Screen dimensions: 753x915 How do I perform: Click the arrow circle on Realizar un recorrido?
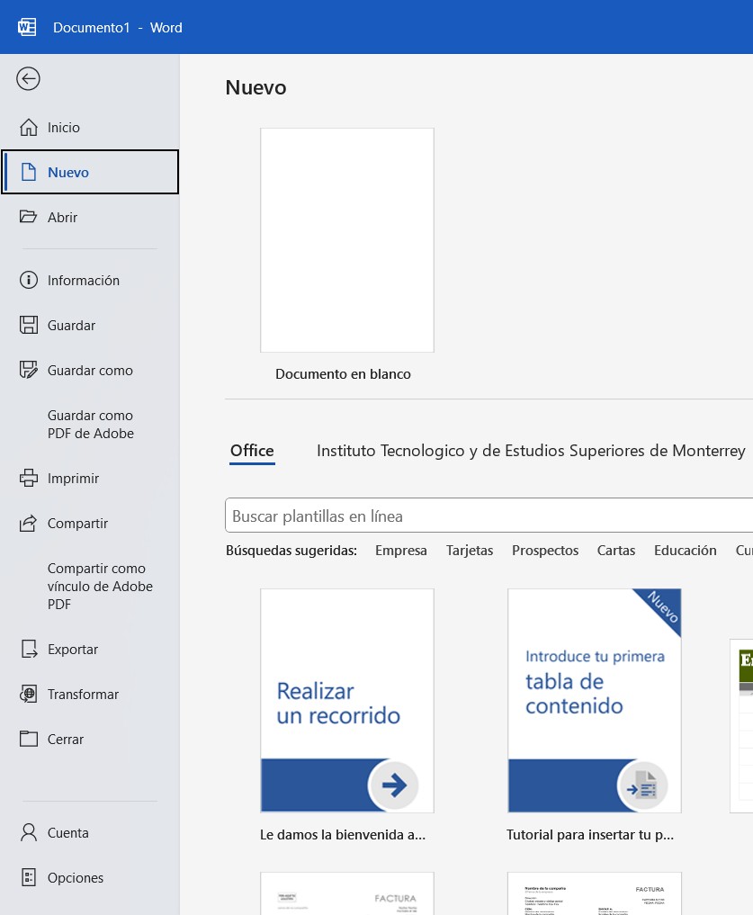[x=394, y=785]
